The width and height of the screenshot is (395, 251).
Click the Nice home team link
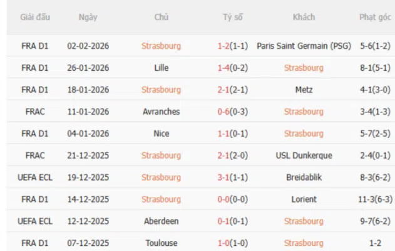[161, 134]
